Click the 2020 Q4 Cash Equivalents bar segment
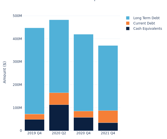This screenshot has height=139, width=167. [x=83, y=124]
